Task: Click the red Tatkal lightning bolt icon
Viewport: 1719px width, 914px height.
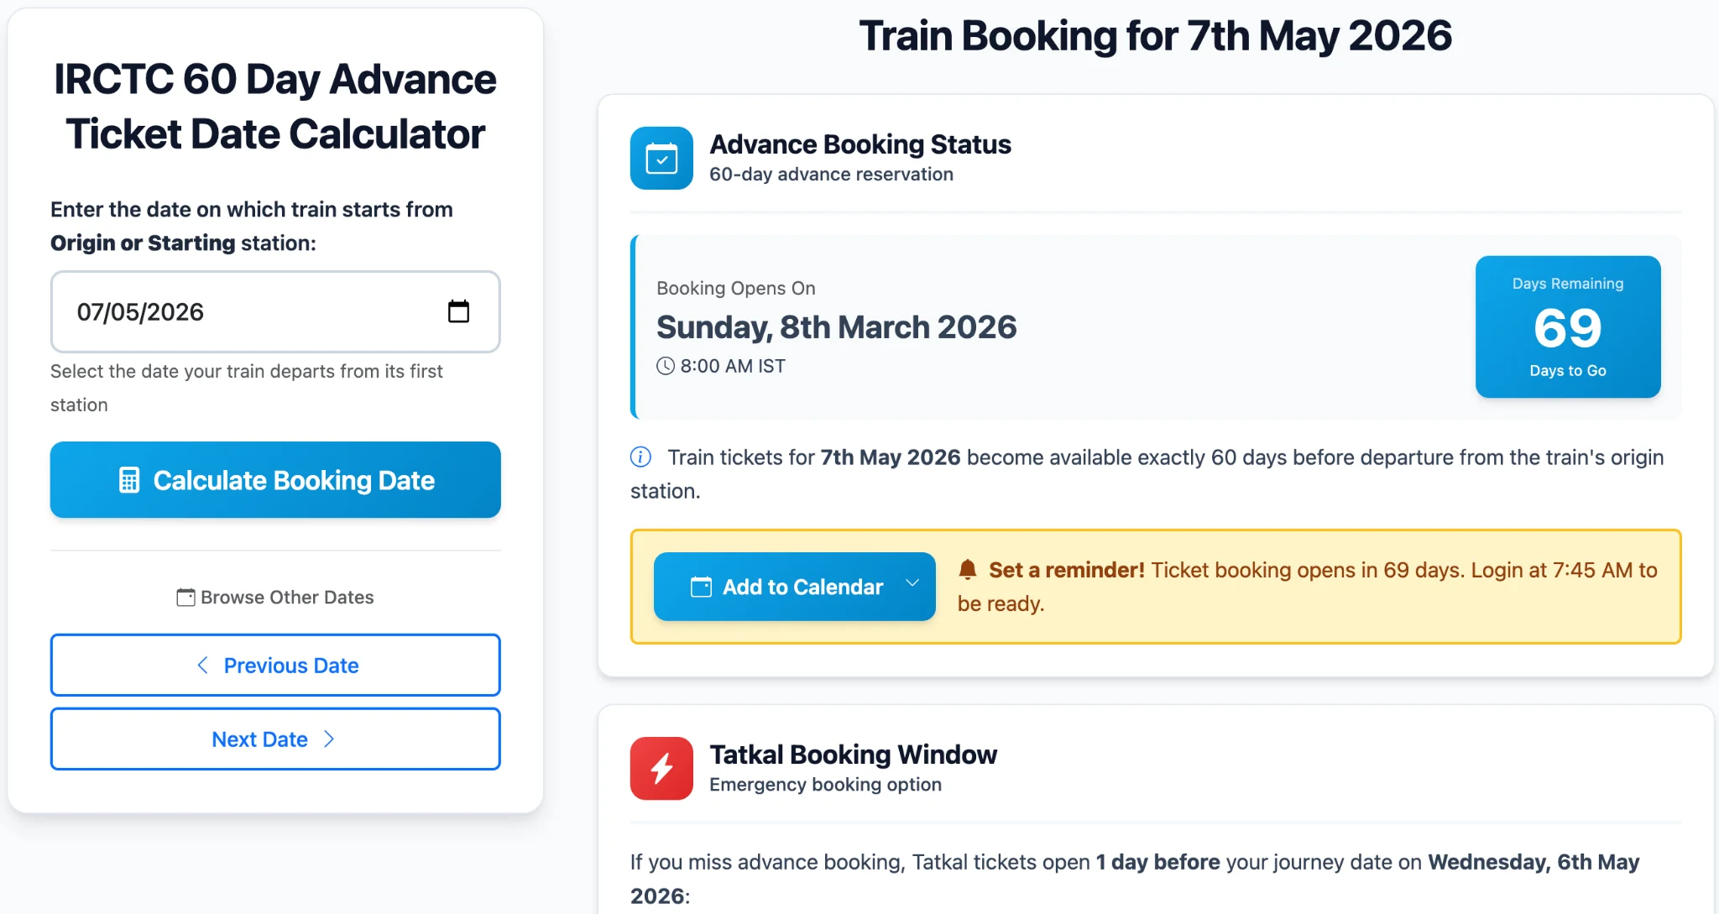Action: [x=661, y=768]
